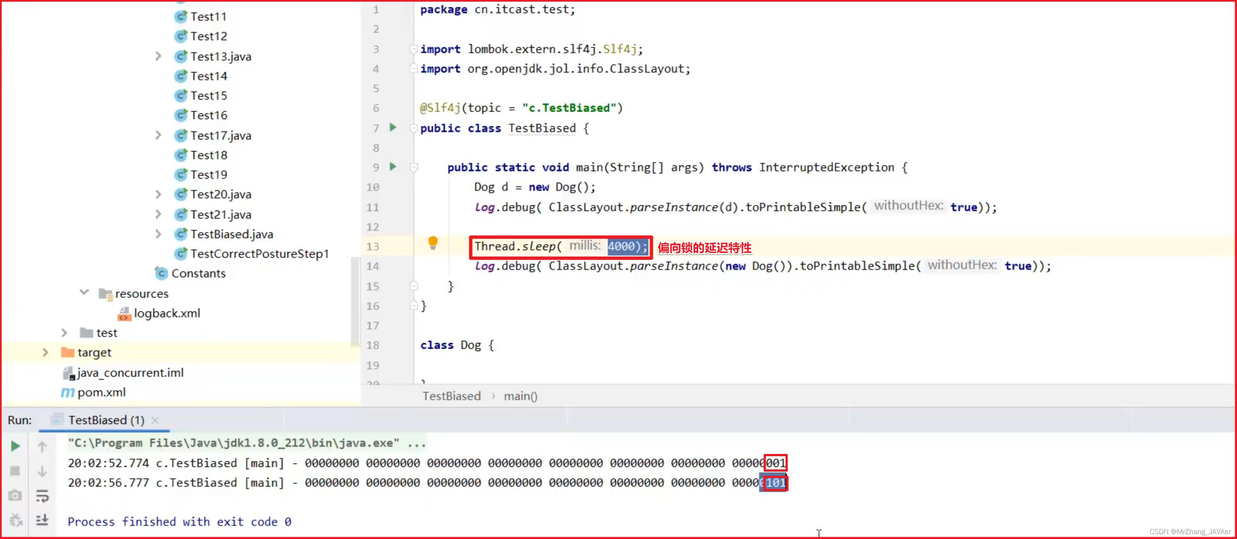1237x539 pixels.
Task: Click TestBiased breadcrumb
Action: 451,396
